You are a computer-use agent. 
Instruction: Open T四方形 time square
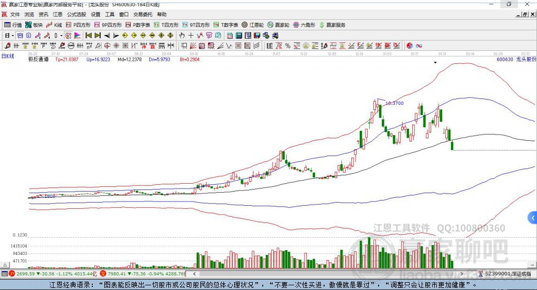(166, 25)
